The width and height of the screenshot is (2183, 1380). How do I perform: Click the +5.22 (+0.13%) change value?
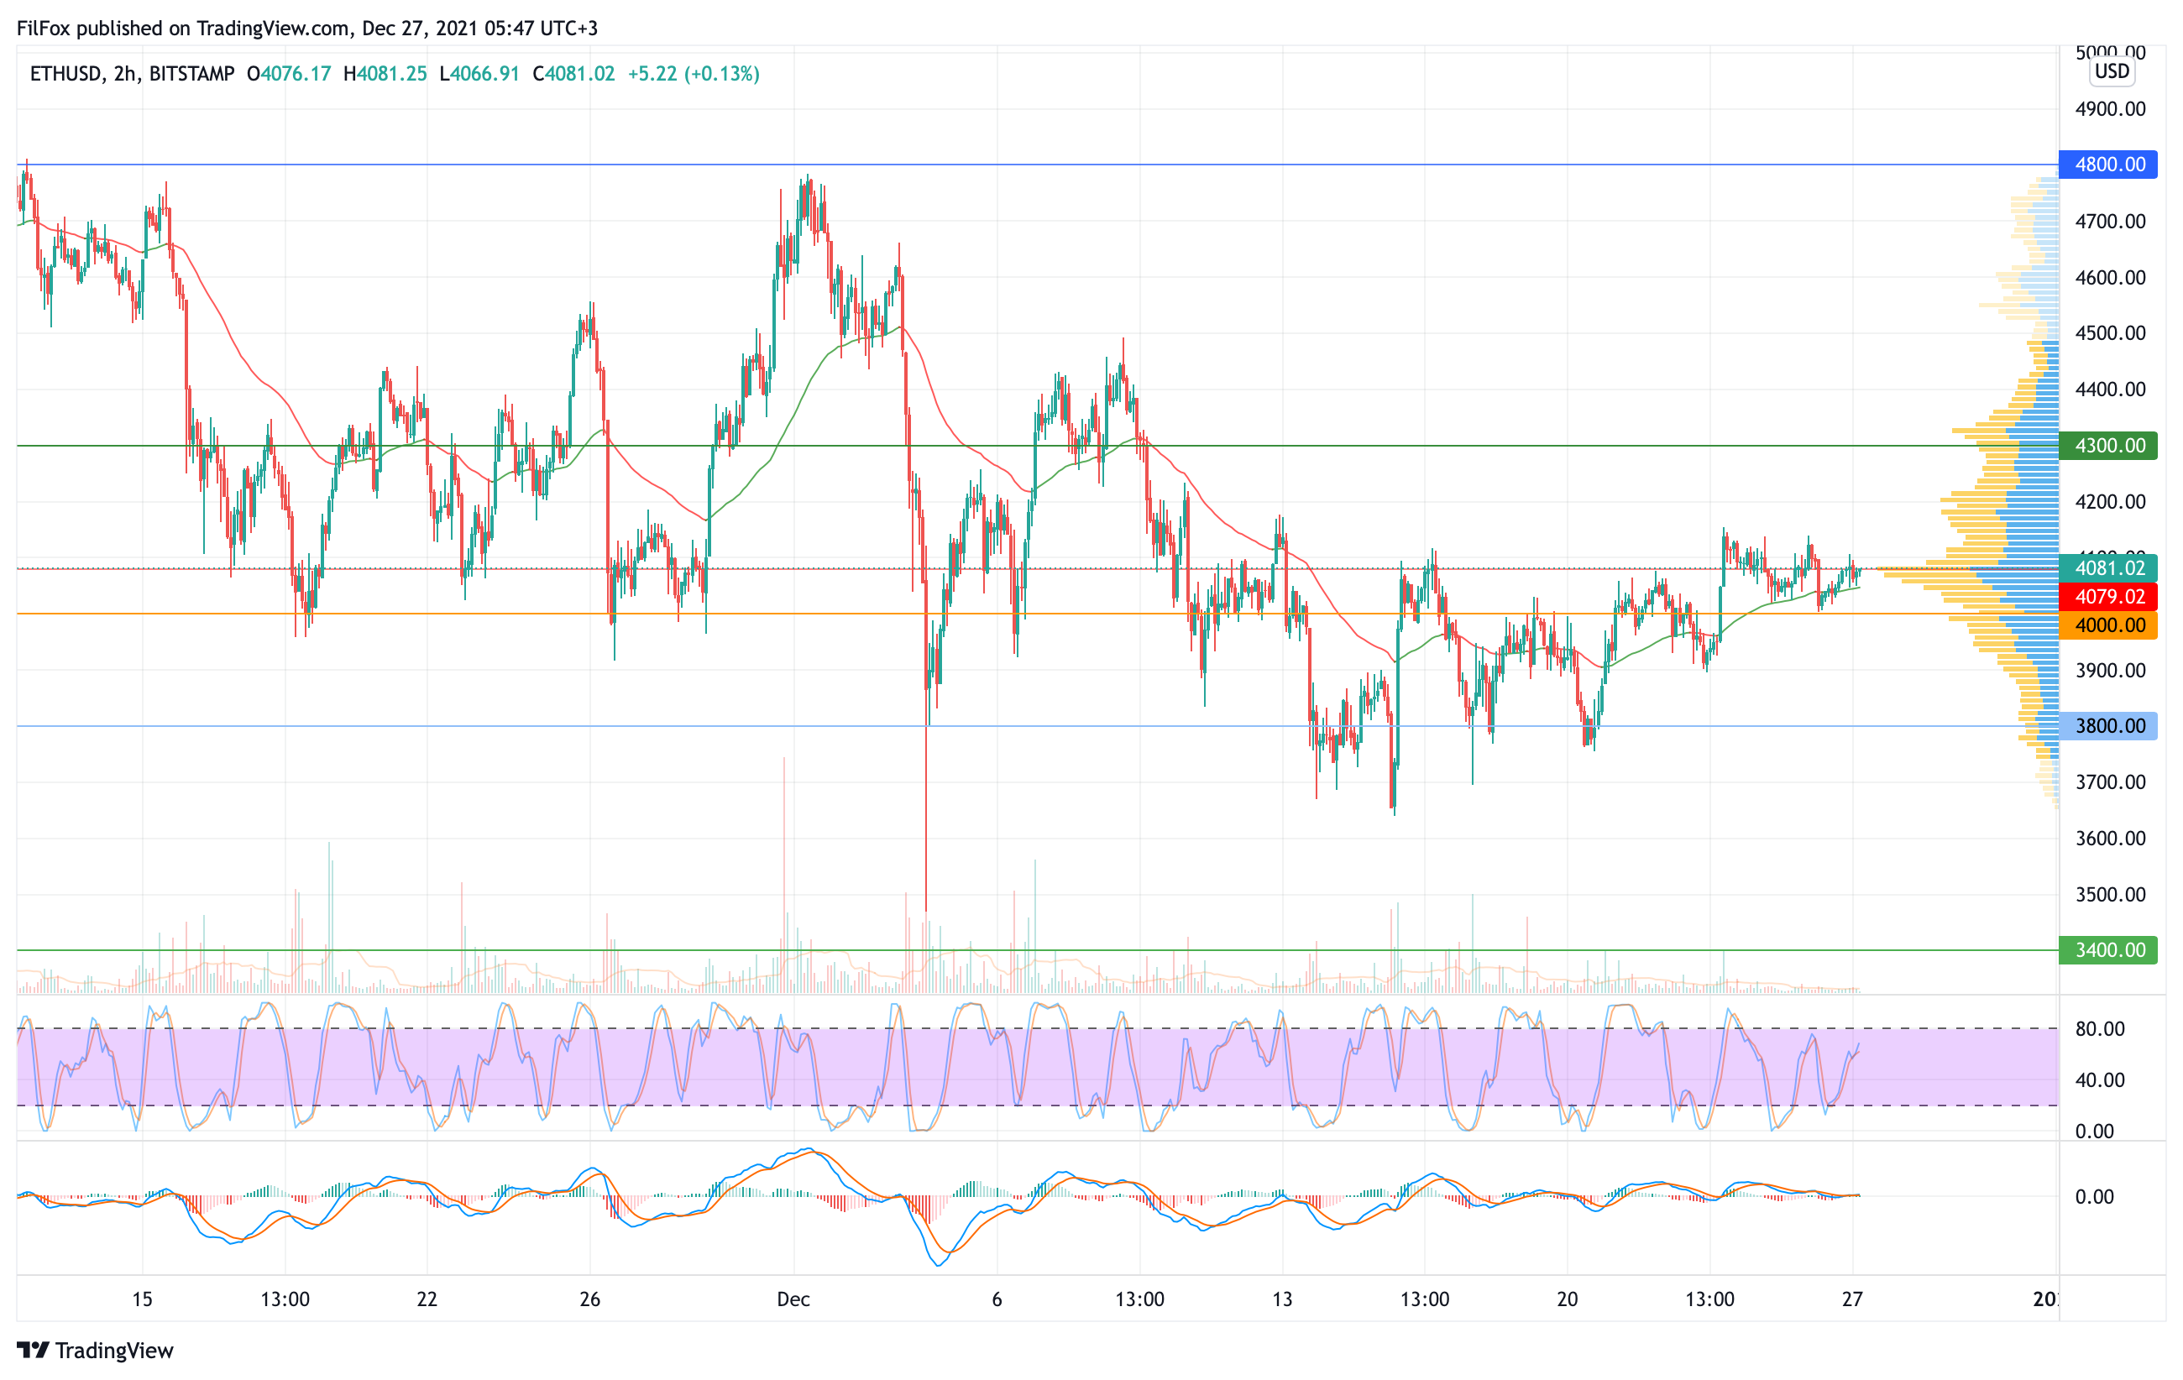click(694, 75)
